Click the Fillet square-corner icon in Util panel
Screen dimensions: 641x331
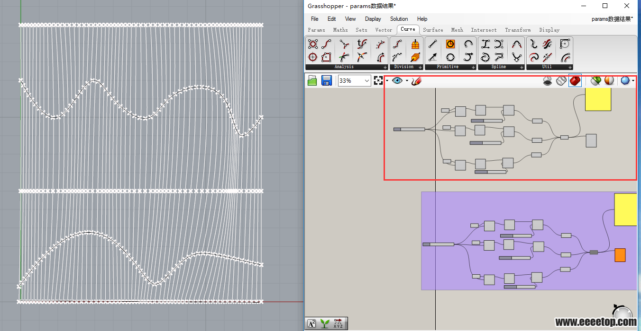point(565,44)
